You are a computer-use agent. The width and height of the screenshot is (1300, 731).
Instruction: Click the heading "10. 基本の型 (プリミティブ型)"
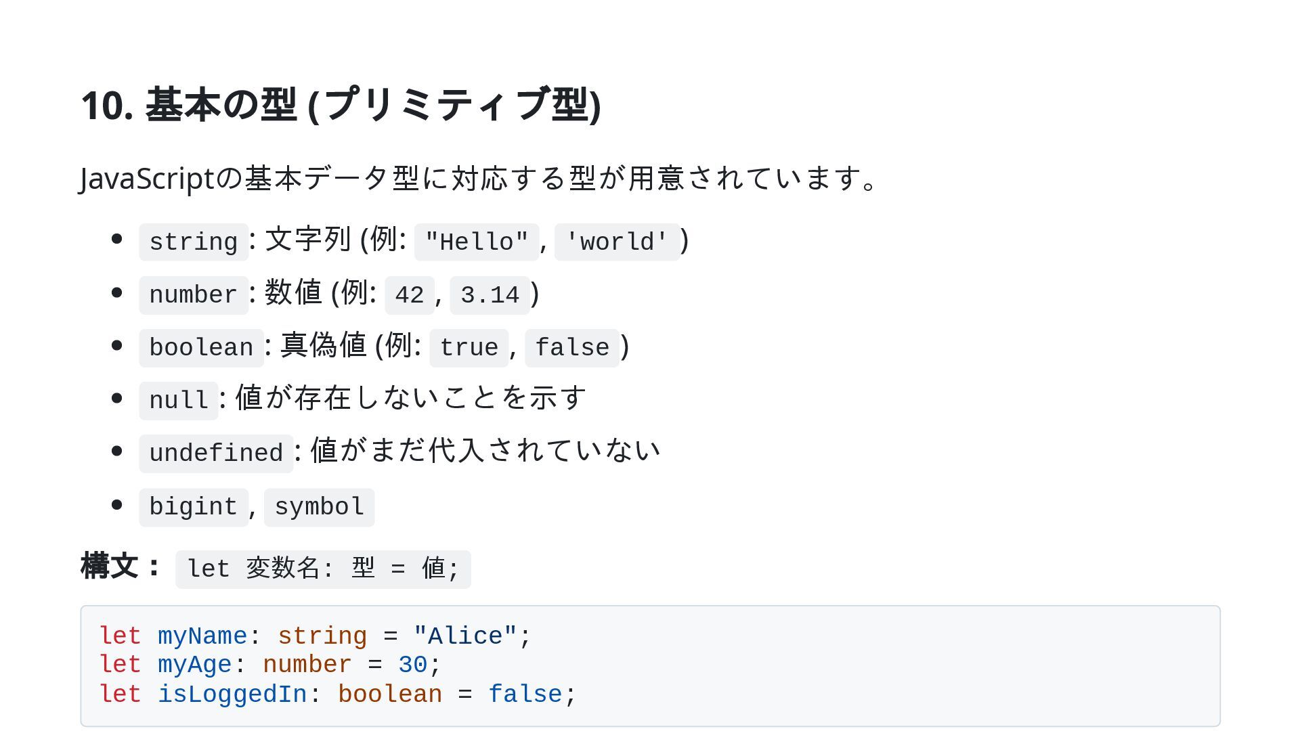[x=341, y=106]
